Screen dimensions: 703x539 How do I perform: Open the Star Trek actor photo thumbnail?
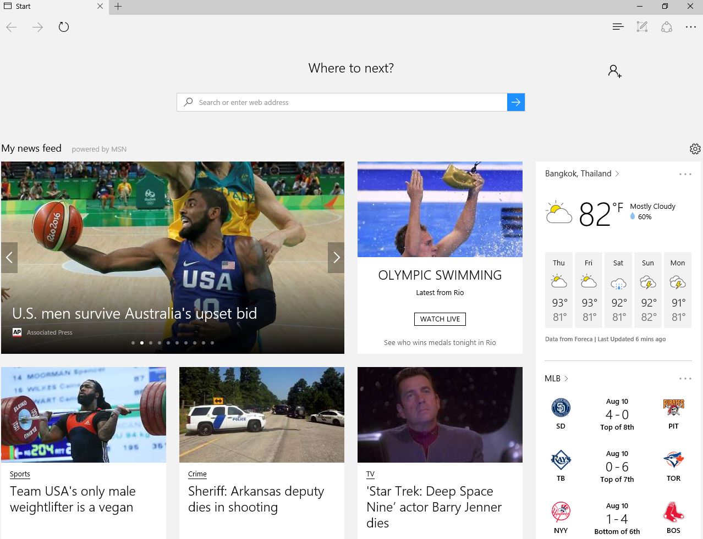[x=440, y=415]
